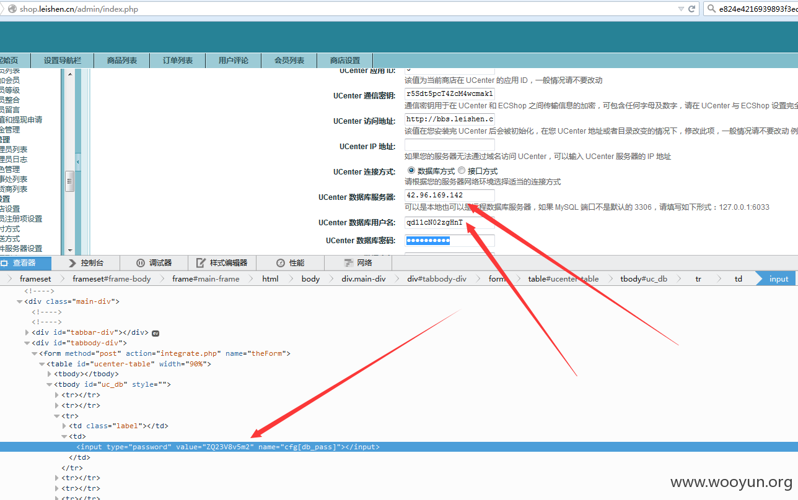
Task: Click the div.main-div breadcrumb
Action: click(364, 279)
